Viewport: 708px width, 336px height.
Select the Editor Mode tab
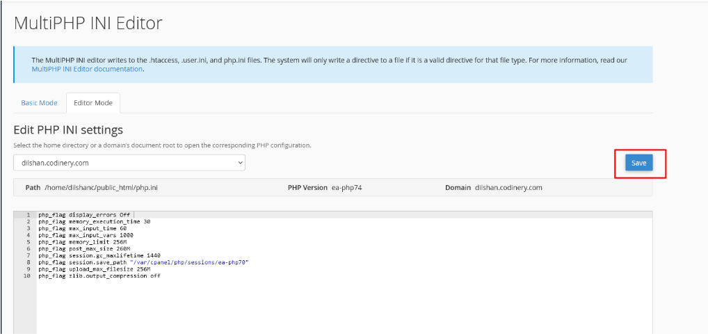click(x=93, y=103)
